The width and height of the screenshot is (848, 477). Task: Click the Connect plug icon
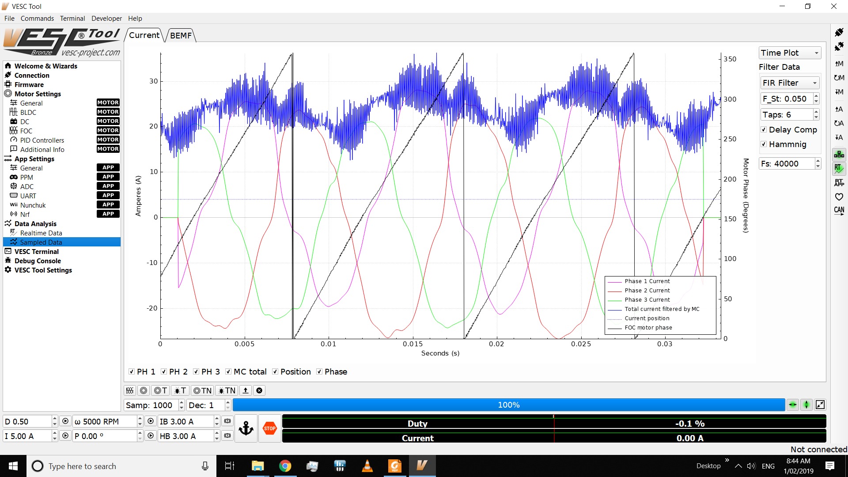click(839, 32)
